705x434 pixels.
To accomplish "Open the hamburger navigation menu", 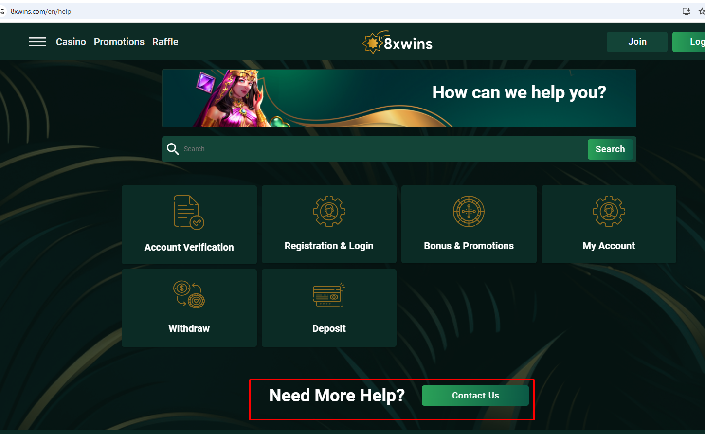I will [x=37, y=42].
